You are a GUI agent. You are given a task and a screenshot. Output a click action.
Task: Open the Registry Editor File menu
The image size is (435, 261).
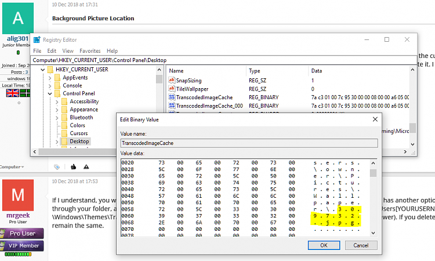(x=37, y=51)
